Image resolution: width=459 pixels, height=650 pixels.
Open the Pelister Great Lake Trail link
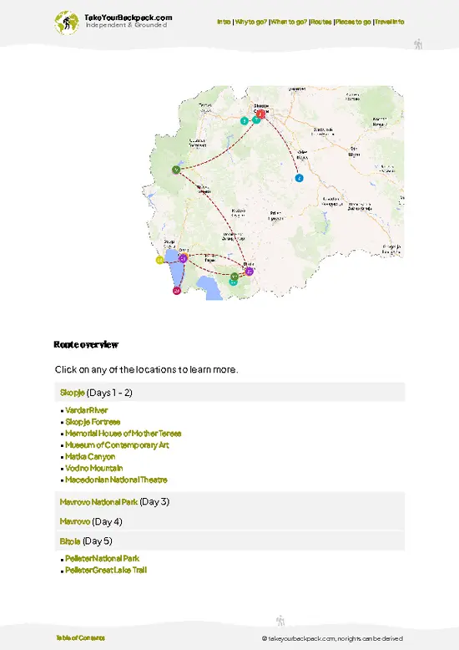click(106, 571)
